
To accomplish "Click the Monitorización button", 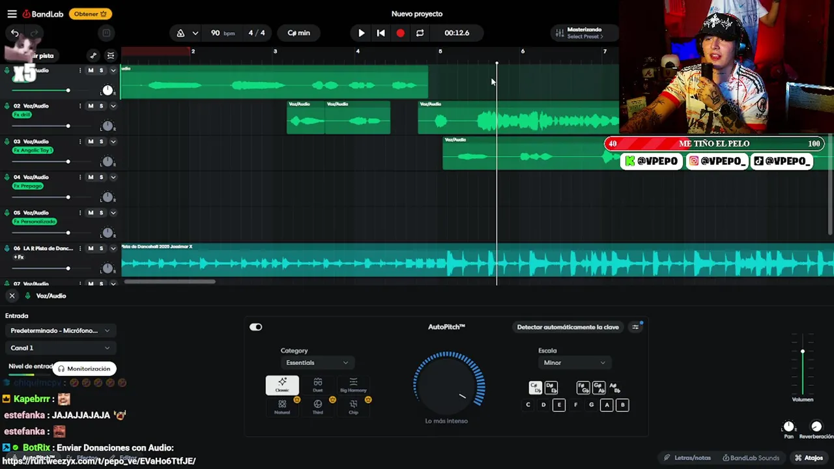I will (84, 369).
